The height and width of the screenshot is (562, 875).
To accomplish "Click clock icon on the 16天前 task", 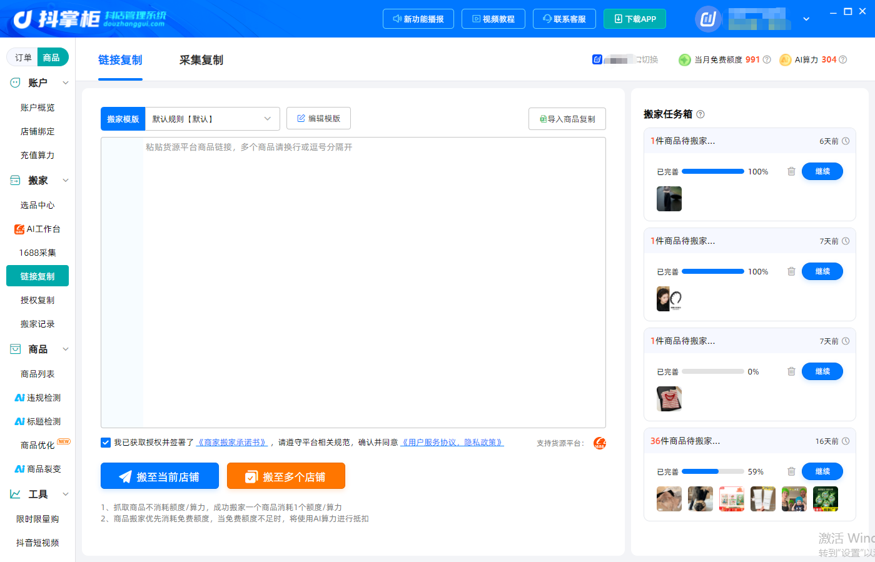I will click(846, 441).
